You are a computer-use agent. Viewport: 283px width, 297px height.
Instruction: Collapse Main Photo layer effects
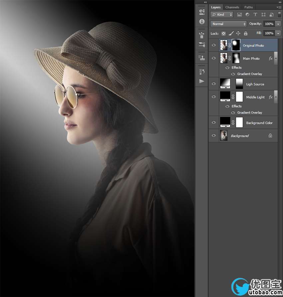pos(276,58)
